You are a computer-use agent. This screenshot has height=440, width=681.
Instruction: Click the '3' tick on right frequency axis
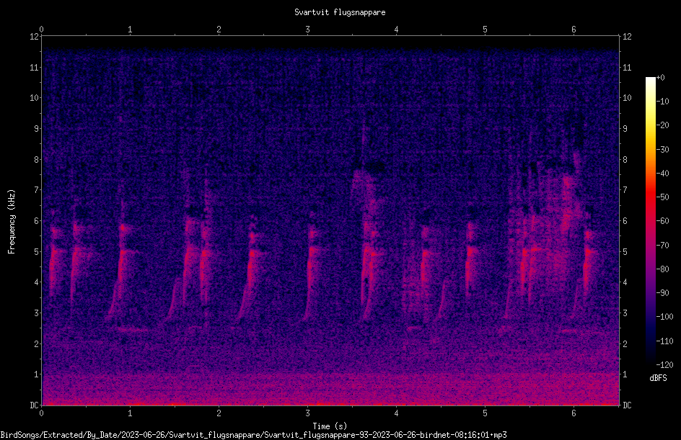pyautogui.click(x=625, y=313)
